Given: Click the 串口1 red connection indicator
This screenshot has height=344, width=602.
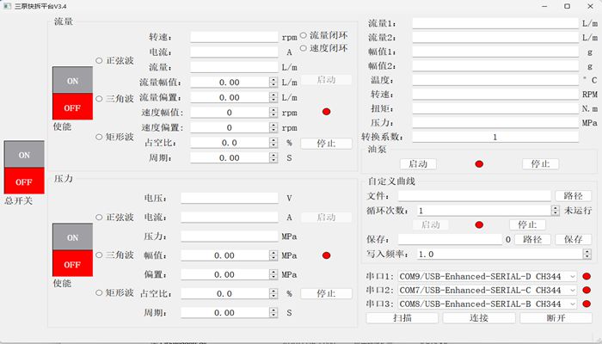Looking at the screenshot, I should [587, 277].
